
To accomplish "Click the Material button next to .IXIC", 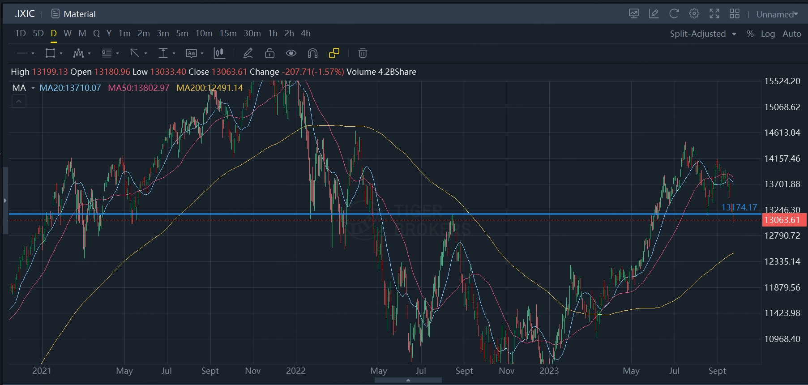I will click(x=74, y=14).
